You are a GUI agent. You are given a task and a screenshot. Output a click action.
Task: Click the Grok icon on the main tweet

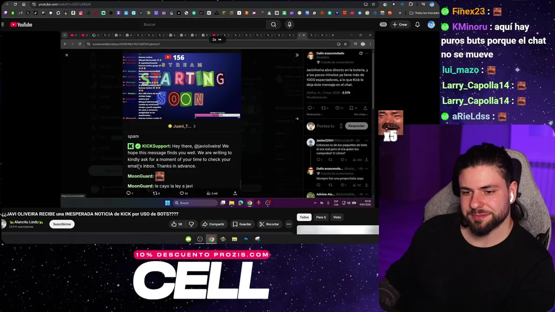[361, 53]
